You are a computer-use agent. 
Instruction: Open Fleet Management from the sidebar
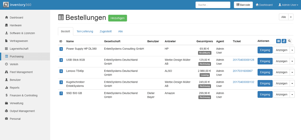(x=21, y=72)
